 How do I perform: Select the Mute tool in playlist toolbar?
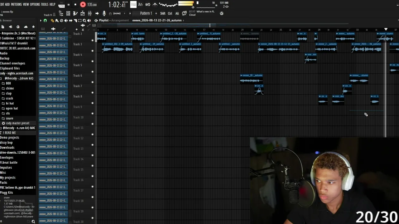pos(66,21)
